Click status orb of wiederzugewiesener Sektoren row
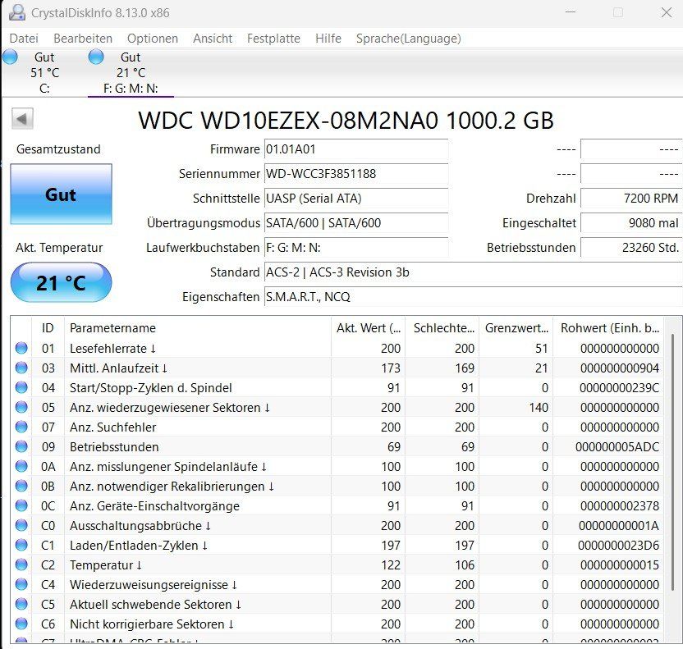683x649 pixels. [x=21, y=408]
